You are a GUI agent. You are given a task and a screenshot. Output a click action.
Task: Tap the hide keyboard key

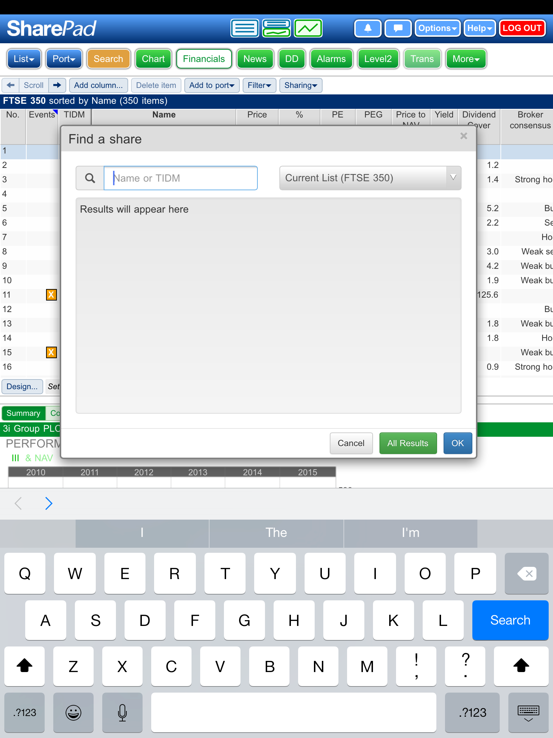click(528, 712)
